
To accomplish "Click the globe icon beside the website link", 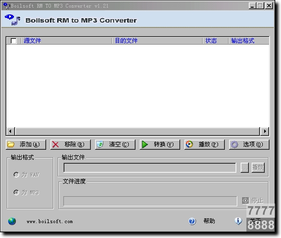I will (x=12, y=221).
